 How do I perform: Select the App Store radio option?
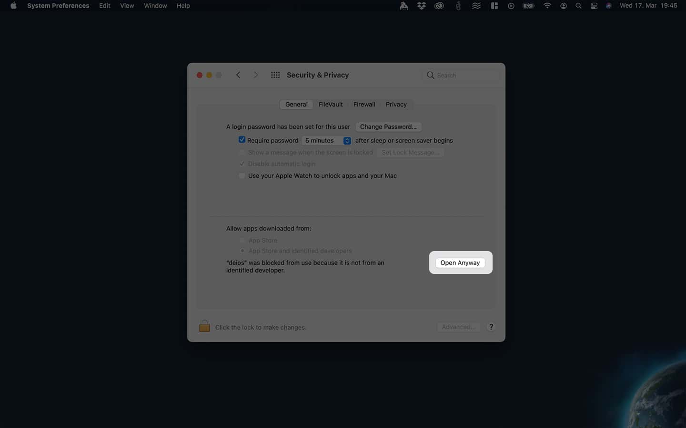(242, 240)
